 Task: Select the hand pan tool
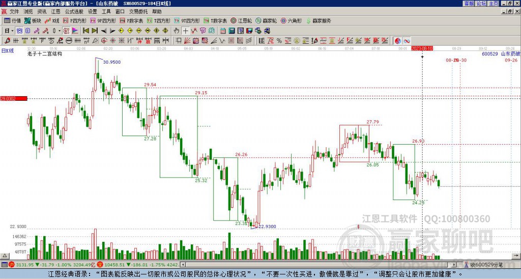click(177, 31)
